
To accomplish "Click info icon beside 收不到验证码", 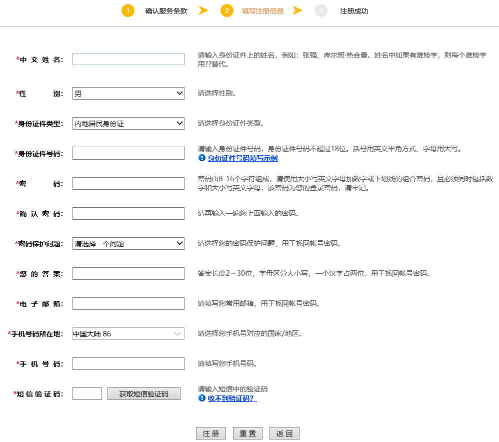I will click(202, 398).
